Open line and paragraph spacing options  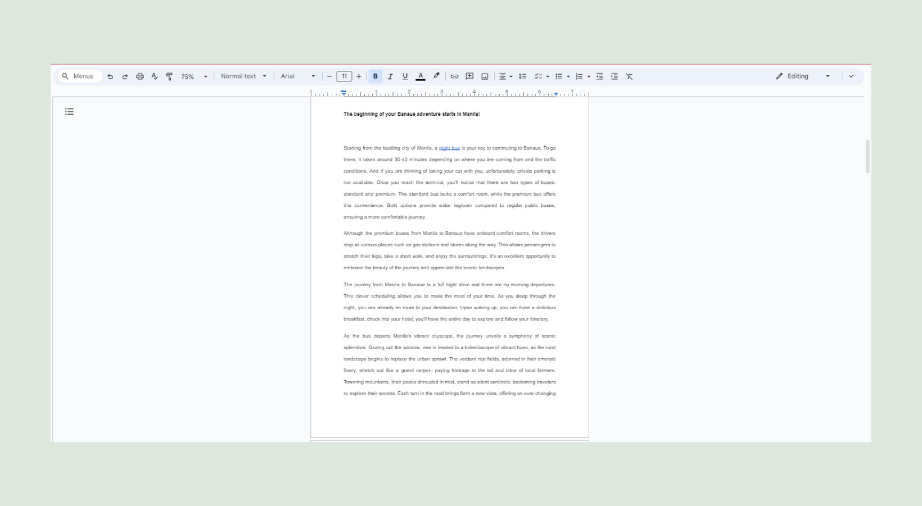pos(522,76)
